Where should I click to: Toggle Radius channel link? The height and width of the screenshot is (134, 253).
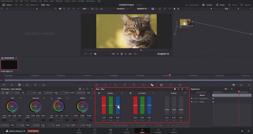click(x=99, y=93)
